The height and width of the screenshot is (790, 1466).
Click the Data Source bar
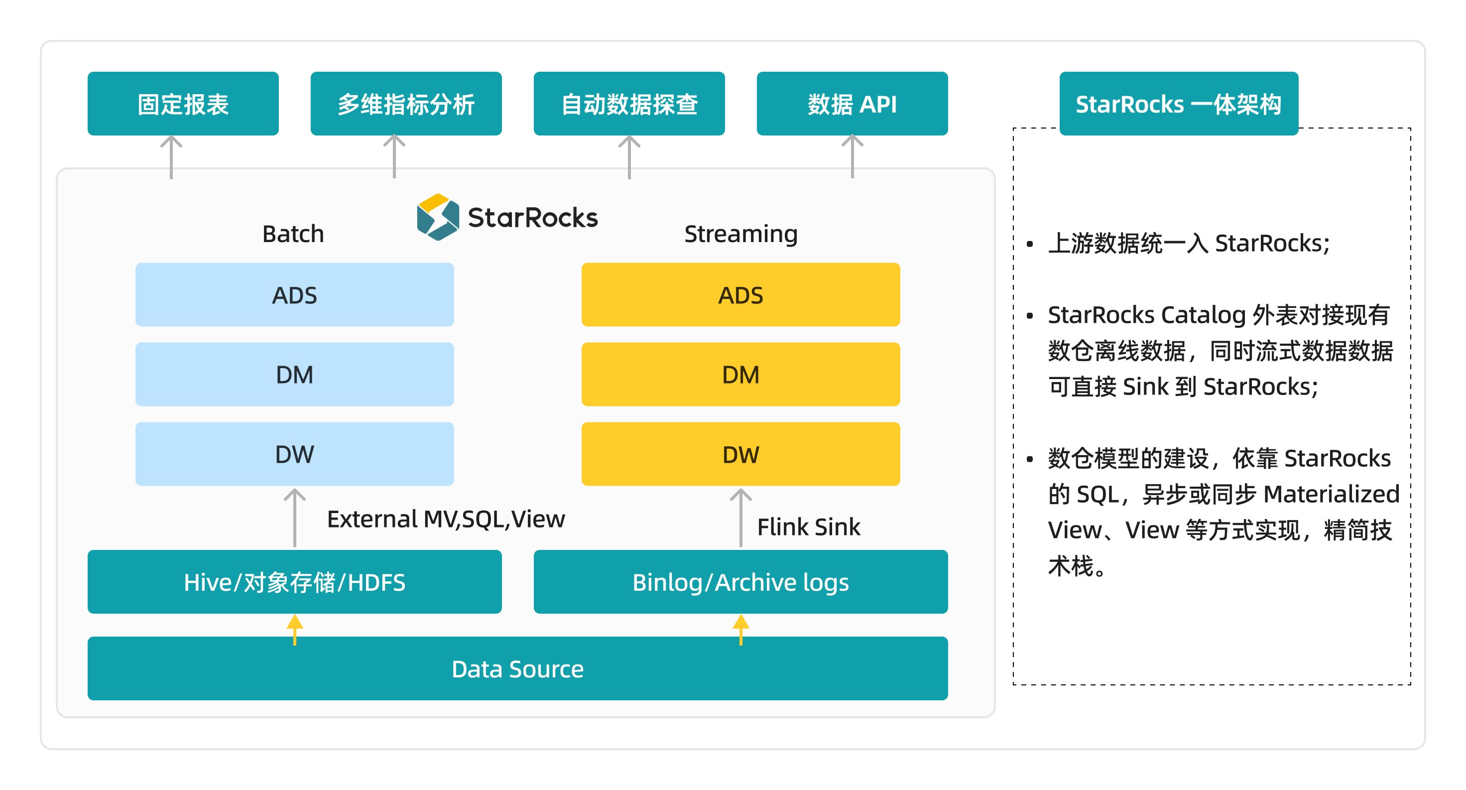click(517, 668)
